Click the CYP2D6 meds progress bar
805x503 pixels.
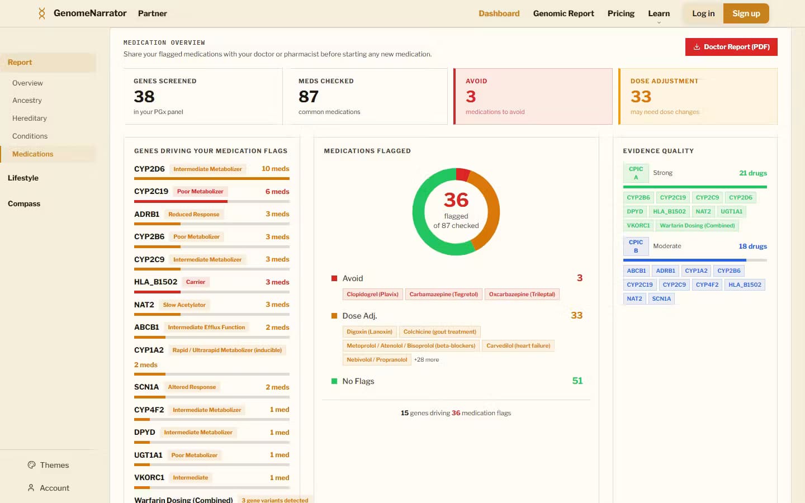point(212,179)
